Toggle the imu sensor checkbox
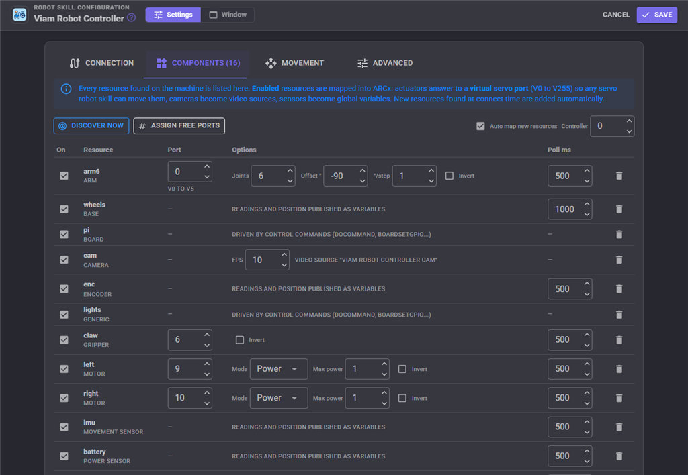Viewport: 688px width, 475px height. [x=64, y=427]
